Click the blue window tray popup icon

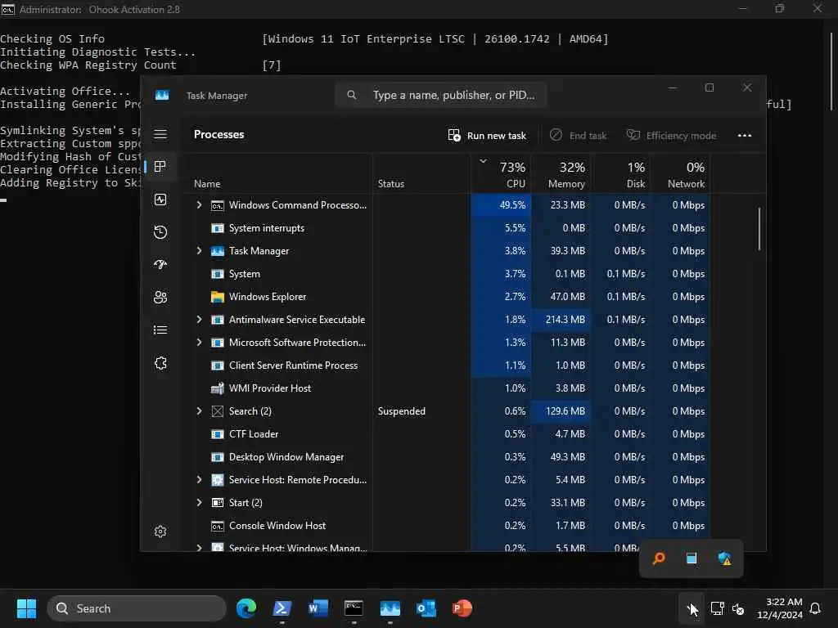tap(692, 558)
